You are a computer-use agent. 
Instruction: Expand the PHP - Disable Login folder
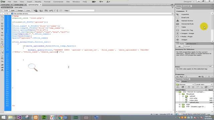(180, 107)
